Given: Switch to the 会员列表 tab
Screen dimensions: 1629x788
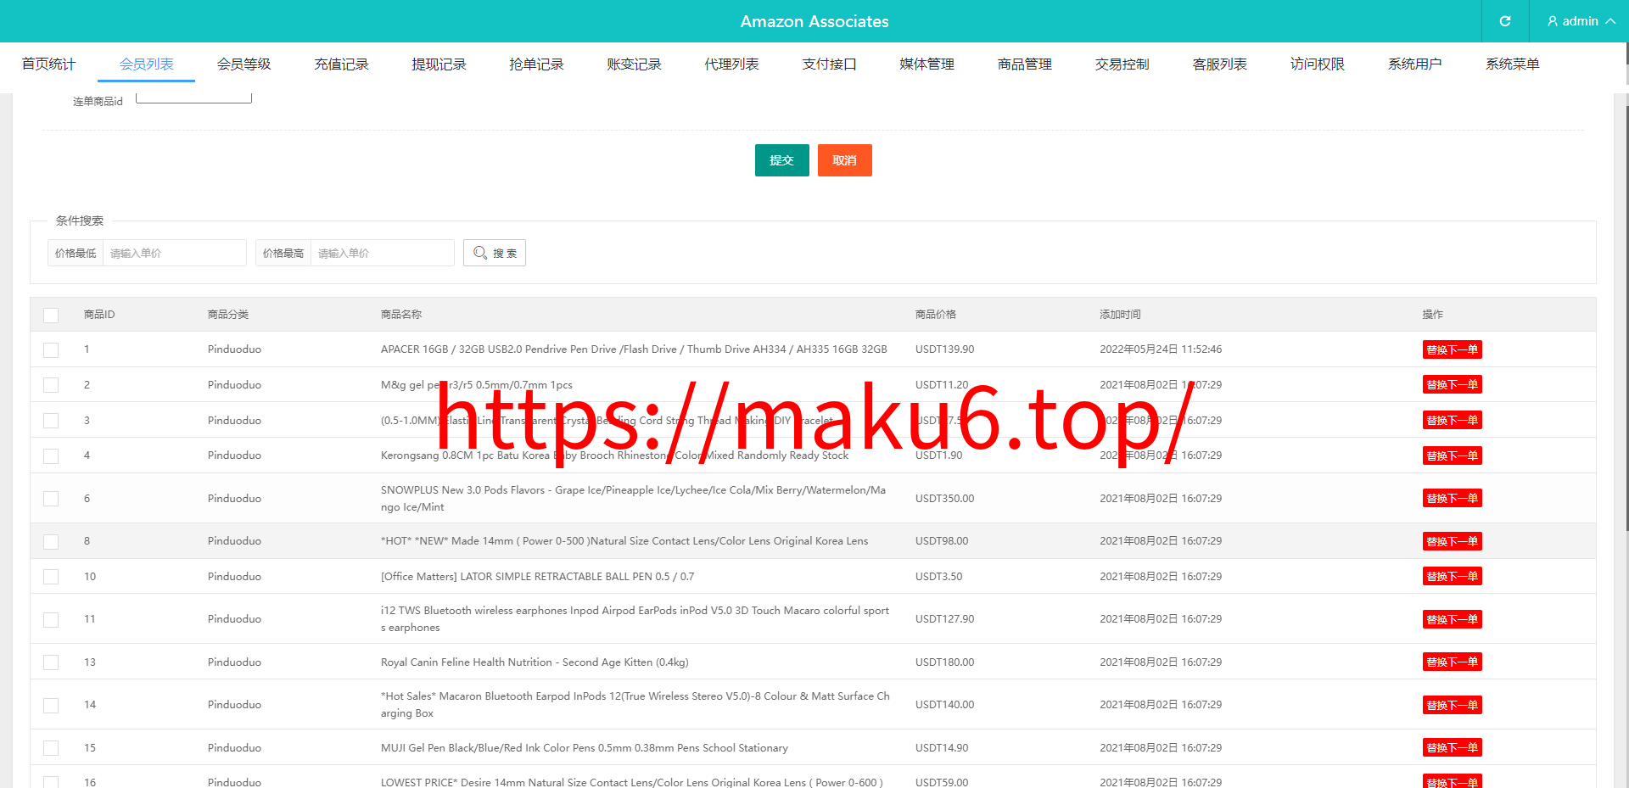Looking at the screenshot, I should pyautogui.click(x=146, y=64).
